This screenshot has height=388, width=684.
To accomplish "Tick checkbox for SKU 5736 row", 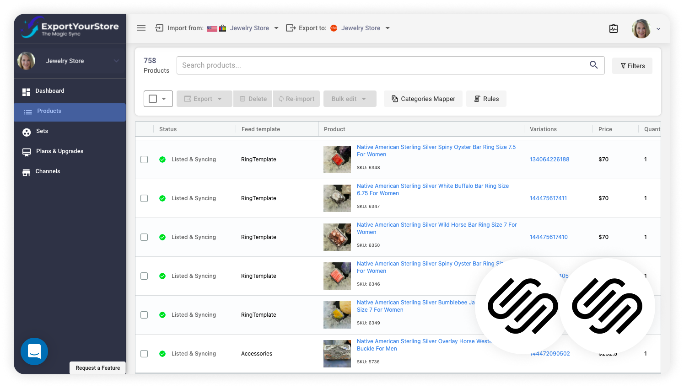I will tap(144, 354).
